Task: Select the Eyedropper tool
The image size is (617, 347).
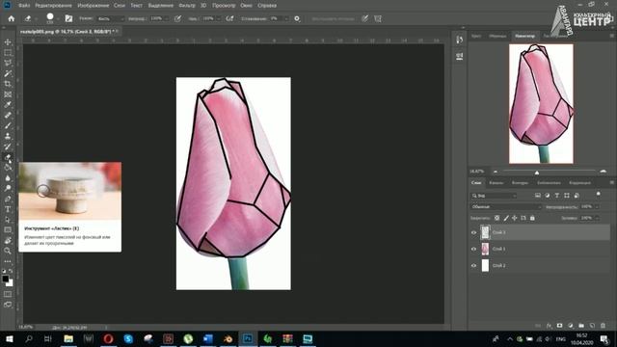Action: 8,105
